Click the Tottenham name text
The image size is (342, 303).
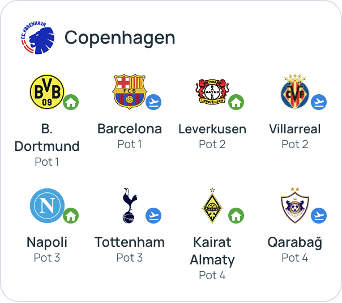point(130,242)
